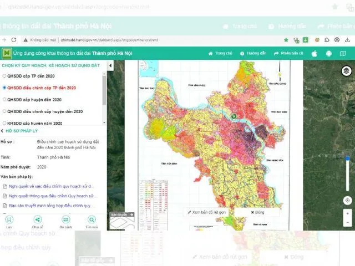Image resolution: width=355 pixels, height=266 pixels.
Task: Select QHSDĐ cấp huyện đến 2020 option
Action: pyautogui.click(x=5, y=100)
